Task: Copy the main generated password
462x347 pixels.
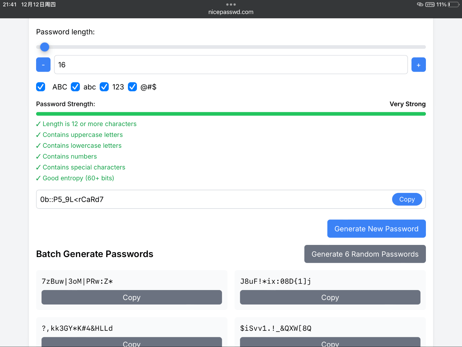Action: tap(407, 199)
